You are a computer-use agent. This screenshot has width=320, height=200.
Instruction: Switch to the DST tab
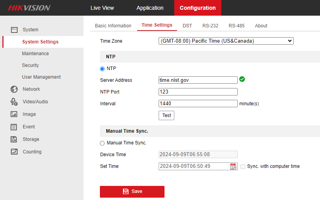point(187,26)
